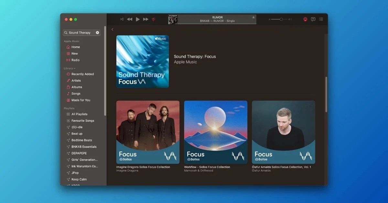This screenshot has height=203, width=388.
Task: Open Radio in the sidebar
Action: pyautogui.click(x=75, y=60)
